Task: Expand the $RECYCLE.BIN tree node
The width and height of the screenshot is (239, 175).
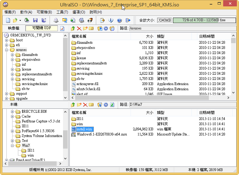Action: click(x=12, y=112)
